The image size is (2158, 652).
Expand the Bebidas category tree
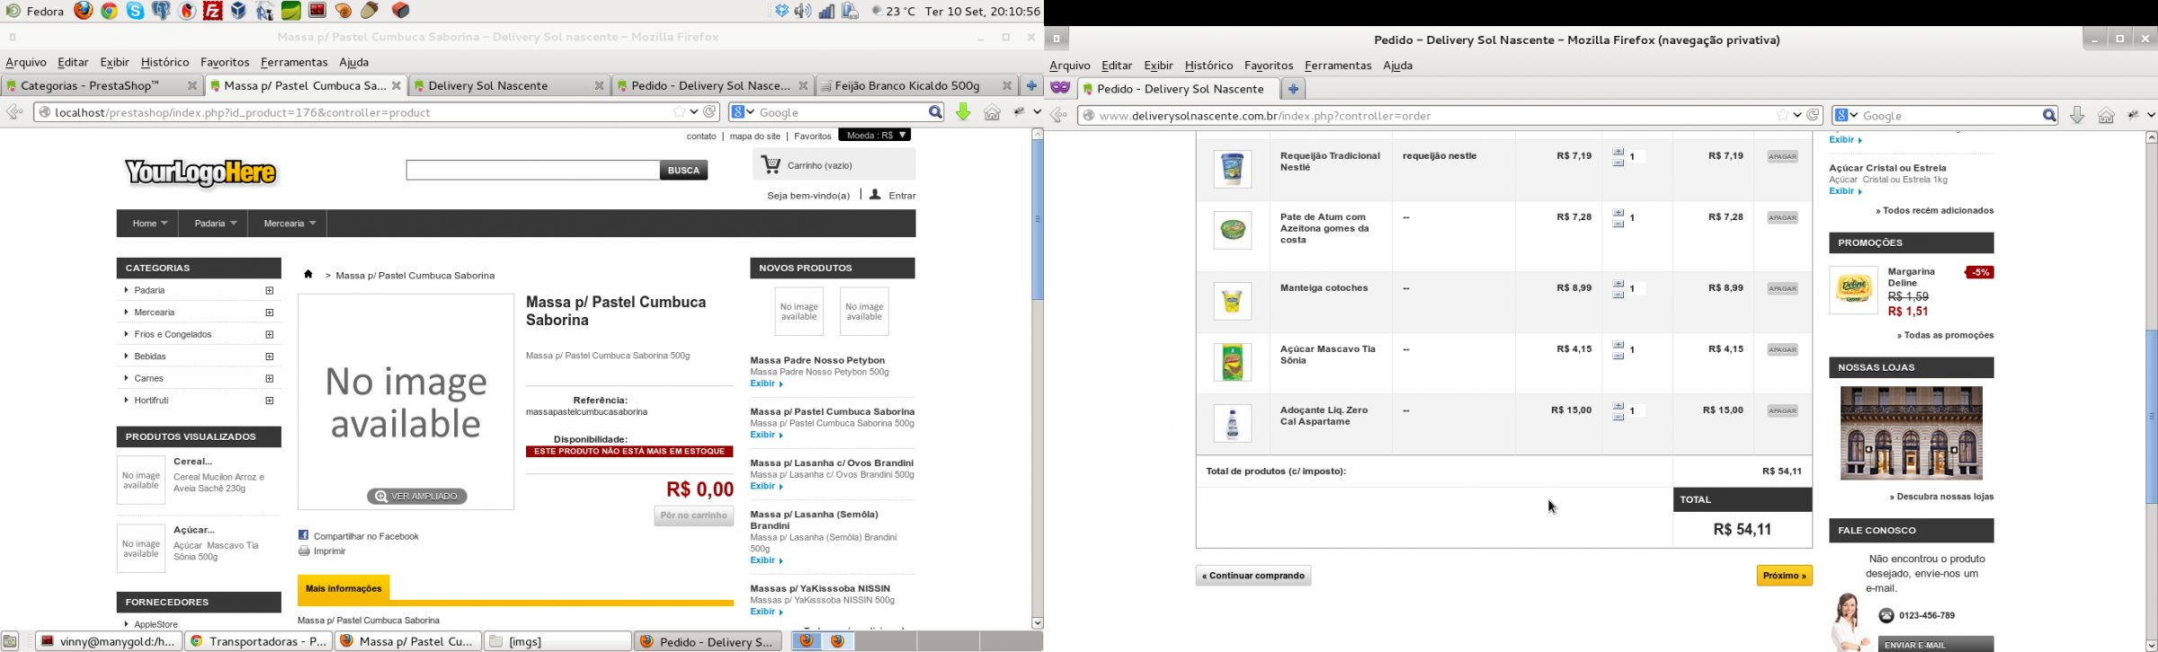270,357
